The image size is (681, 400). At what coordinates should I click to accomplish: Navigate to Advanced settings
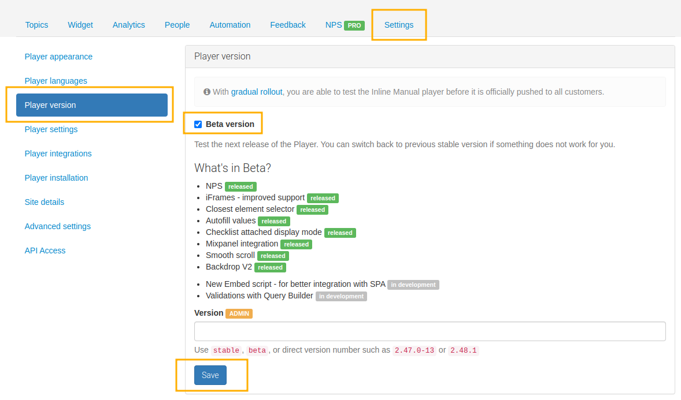[58, 226]
